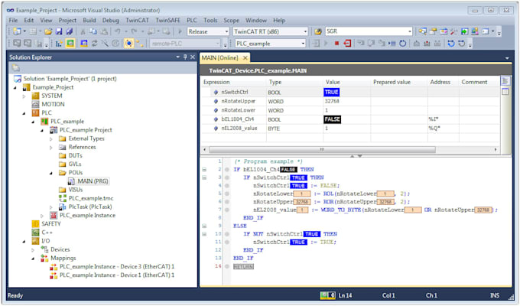Screen dimensions: 520x306
Task: Click the Copy icon in toolbar
Action: coord(93,31)
